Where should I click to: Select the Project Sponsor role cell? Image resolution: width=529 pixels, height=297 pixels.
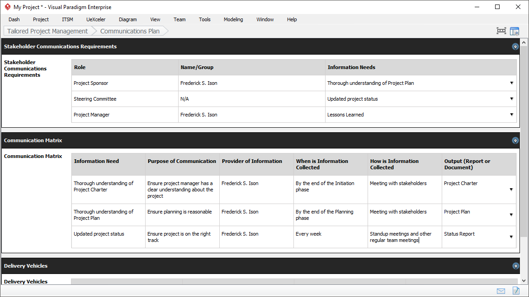pos(125,83)
